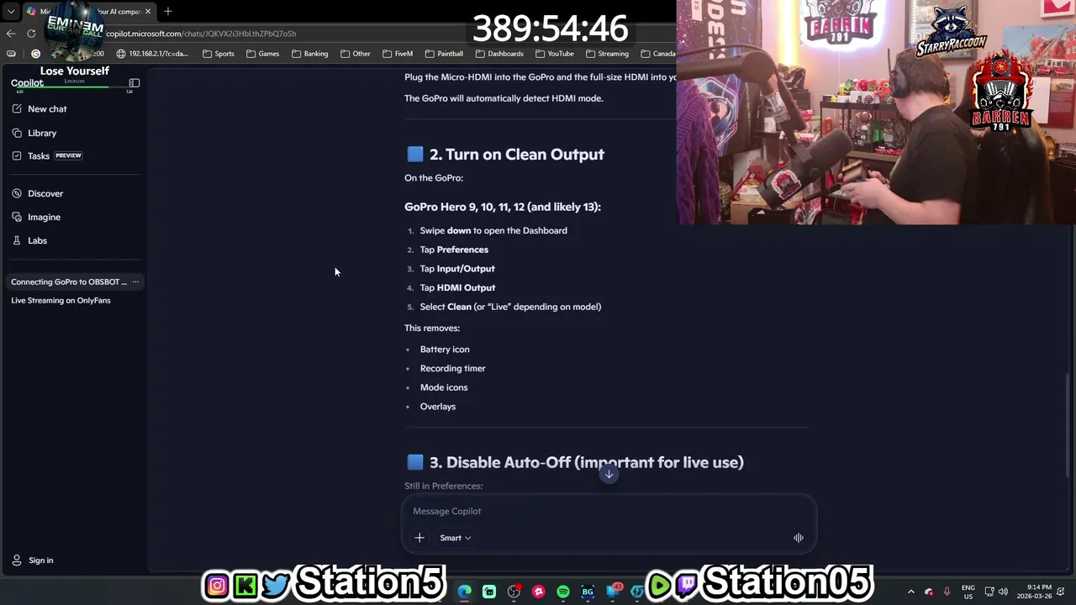Open the Dashboards bookmarks folder

tap(499, 53)
